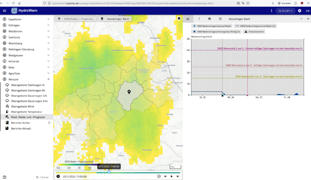Collapse the Ahrsure section

(x=48, y=79)
